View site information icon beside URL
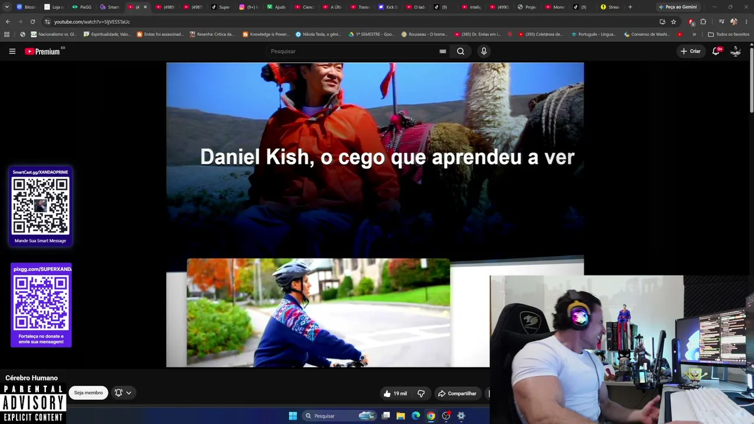The height and width of the screenshot is (424, 754). (47, 22)
